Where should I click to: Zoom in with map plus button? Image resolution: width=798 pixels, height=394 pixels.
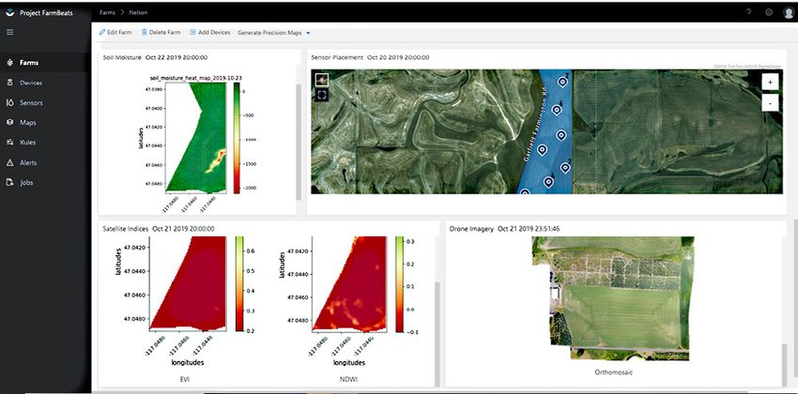pos(770,82)
